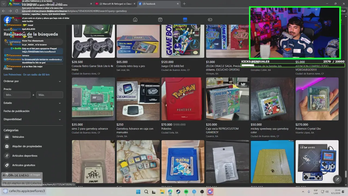Viewport: 348px width, 196px height.
Task: Open Trip World cartridge listing photo
Action: tap(93, 162)
